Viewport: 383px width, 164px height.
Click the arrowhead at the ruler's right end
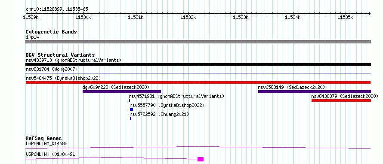coord(369,13)
